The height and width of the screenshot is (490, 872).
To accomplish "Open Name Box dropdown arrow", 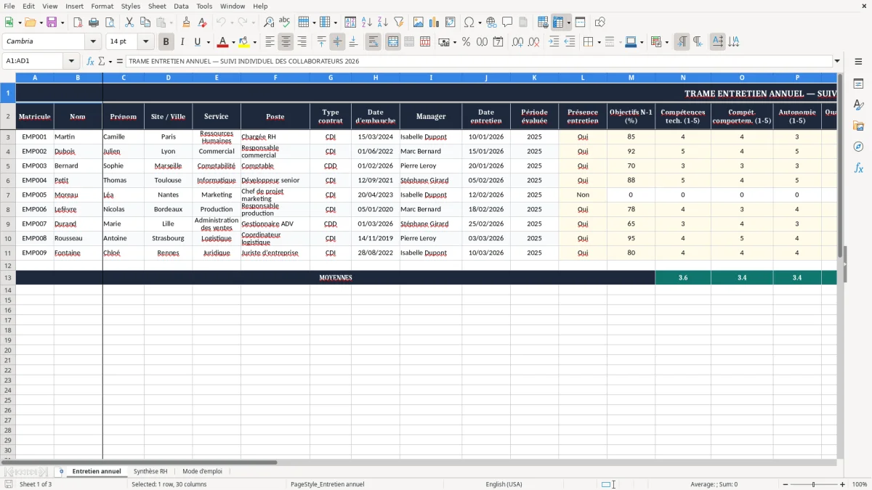I will pyautogui.click(x=71, y=62).
